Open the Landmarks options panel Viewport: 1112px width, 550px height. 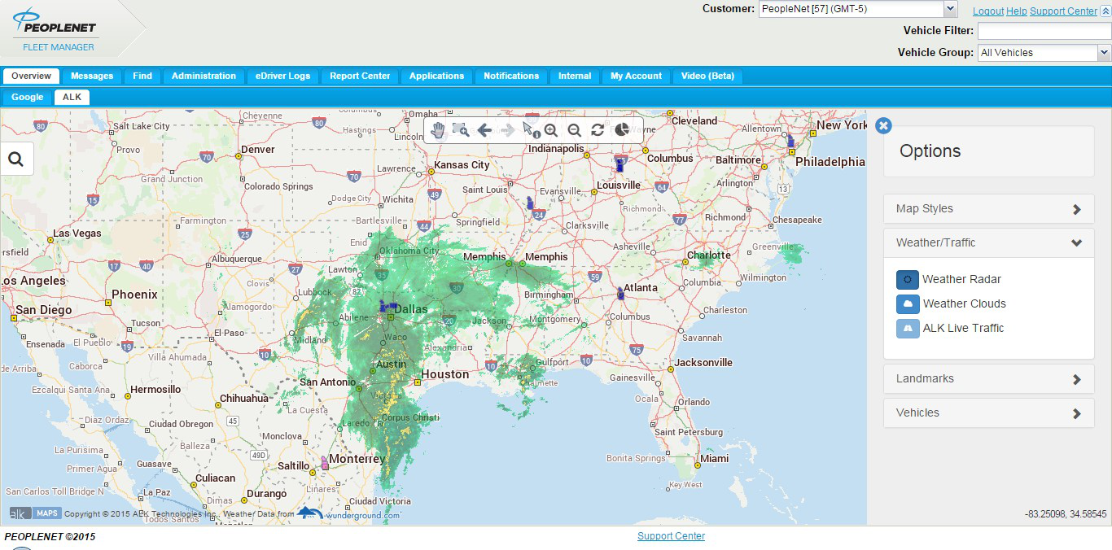click(x=988, y=378)
